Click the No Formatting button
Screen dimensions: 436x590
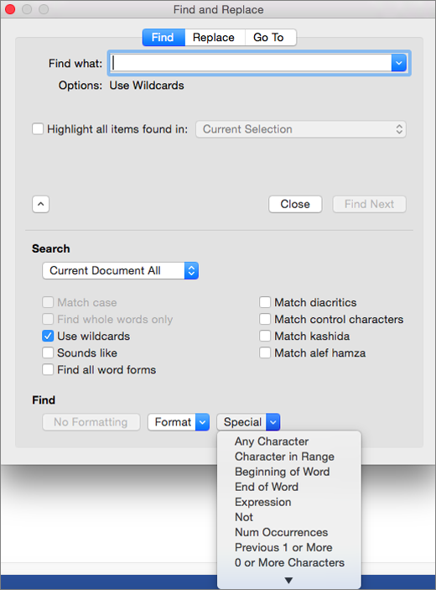[91, 422]
